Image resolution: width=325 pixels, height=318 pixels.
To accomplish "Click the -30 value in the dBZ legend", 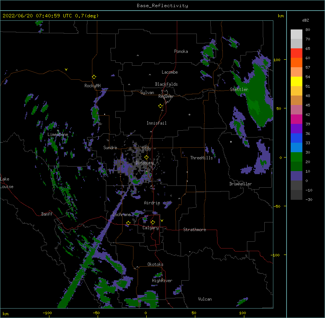I will pyautogui.click(x=309, y=199).
